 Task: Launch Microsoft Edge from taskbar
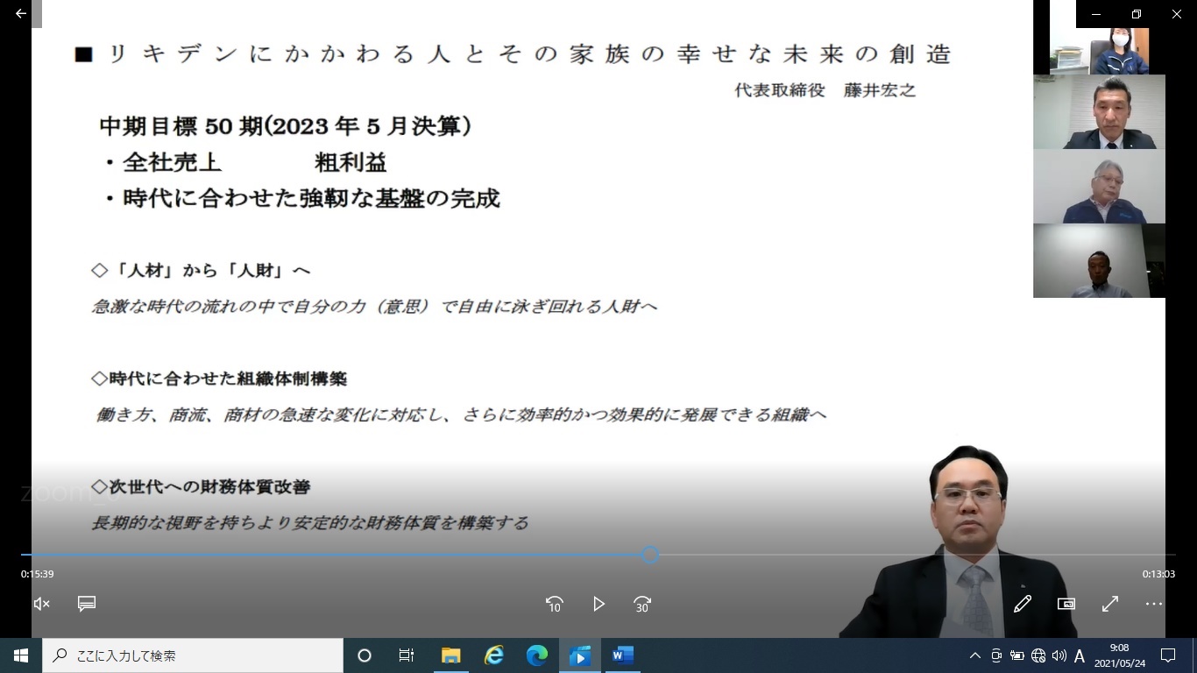(537, 655)
